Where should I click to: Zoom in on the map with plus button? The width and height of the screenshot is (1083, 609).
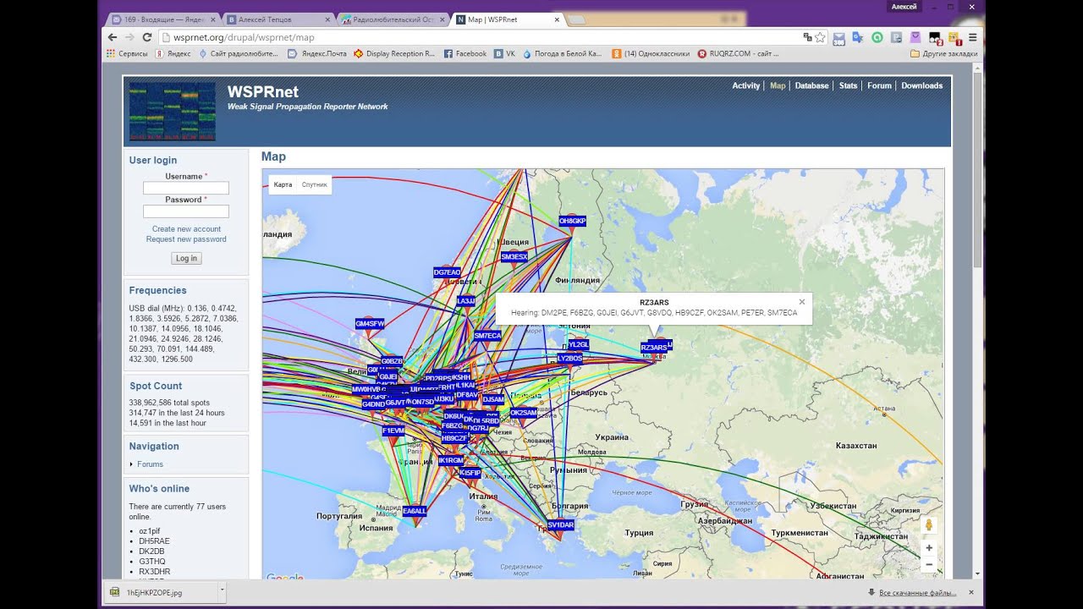point(929,548)
